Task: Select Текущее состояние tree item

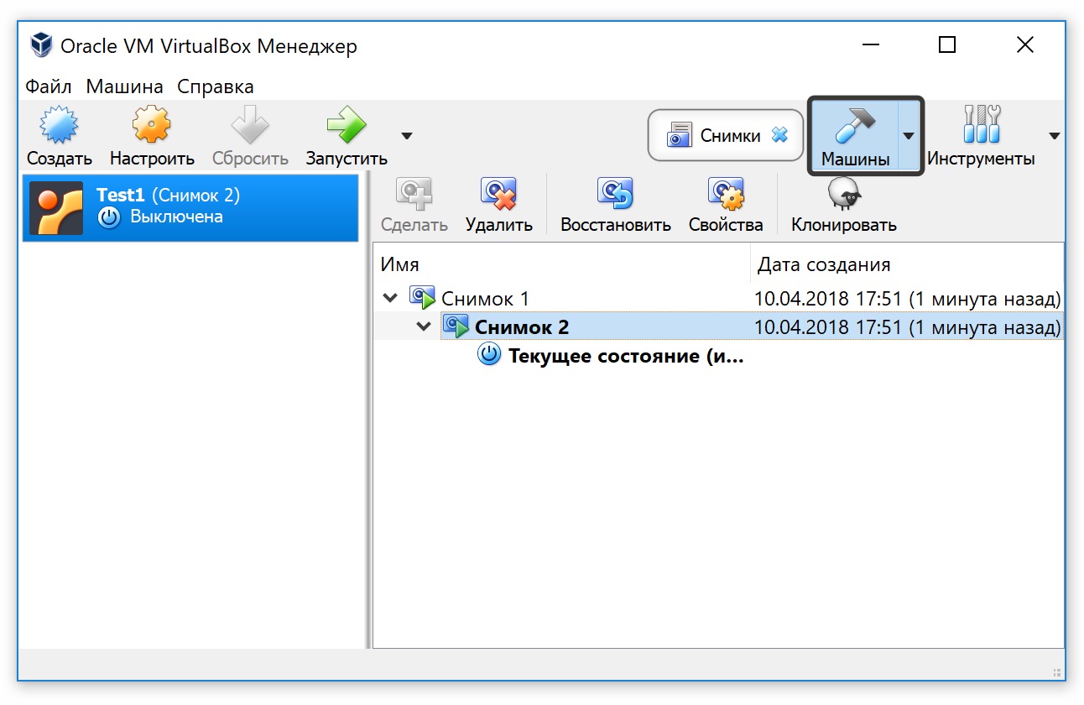Action: pyautogui.click(x=626, y=356)
